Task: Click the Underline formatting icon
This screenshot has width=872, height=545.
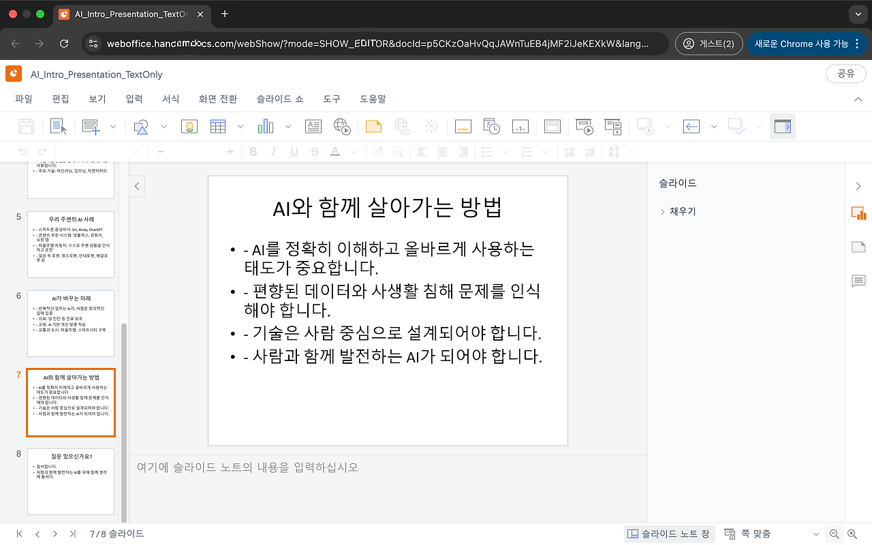Action: click(x=294, y=152)
